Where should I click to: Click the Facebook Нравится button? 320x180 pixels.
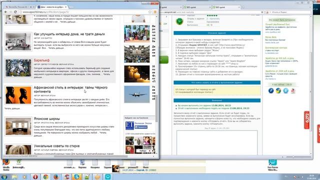coord(141,127)
